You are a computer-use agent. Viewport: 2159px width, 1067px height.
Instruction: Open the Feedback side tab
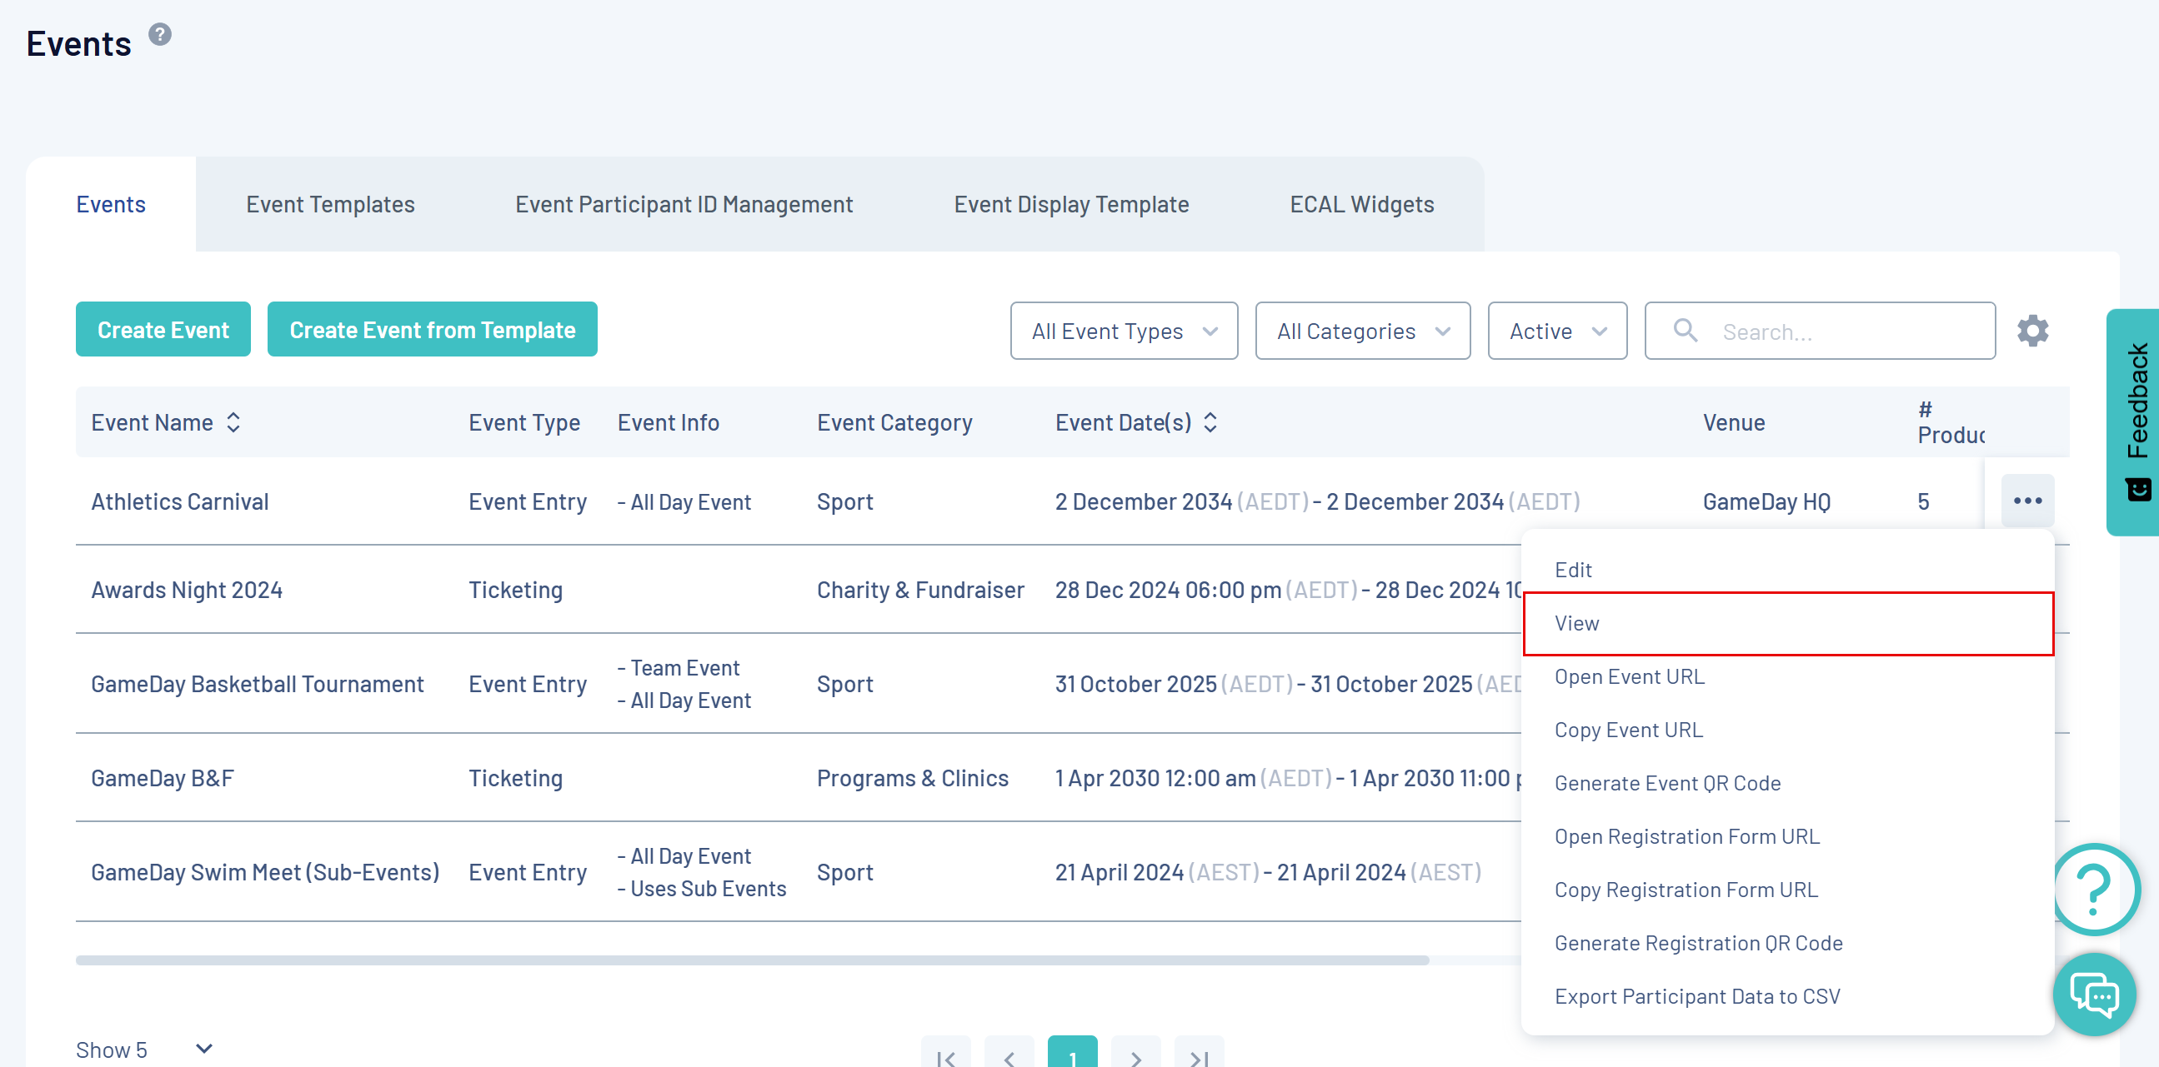[x=2135, y=421]
